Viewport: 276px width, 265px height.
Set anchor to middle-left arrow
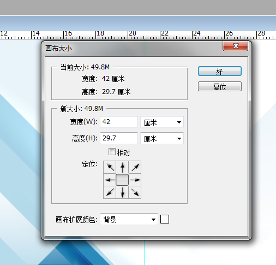110,180
